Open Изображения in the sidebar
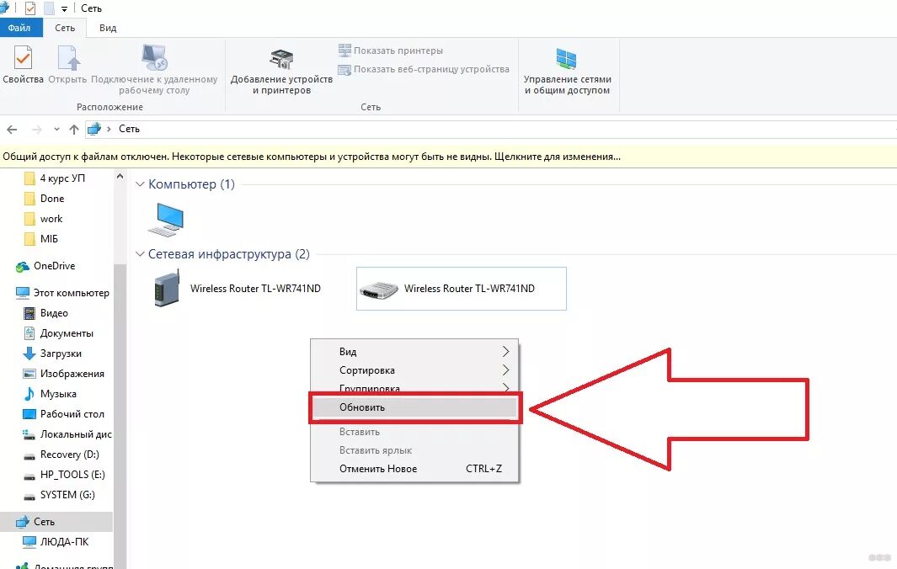The width and height of the screenshot is (897, 569). click(x=65, y=374)
